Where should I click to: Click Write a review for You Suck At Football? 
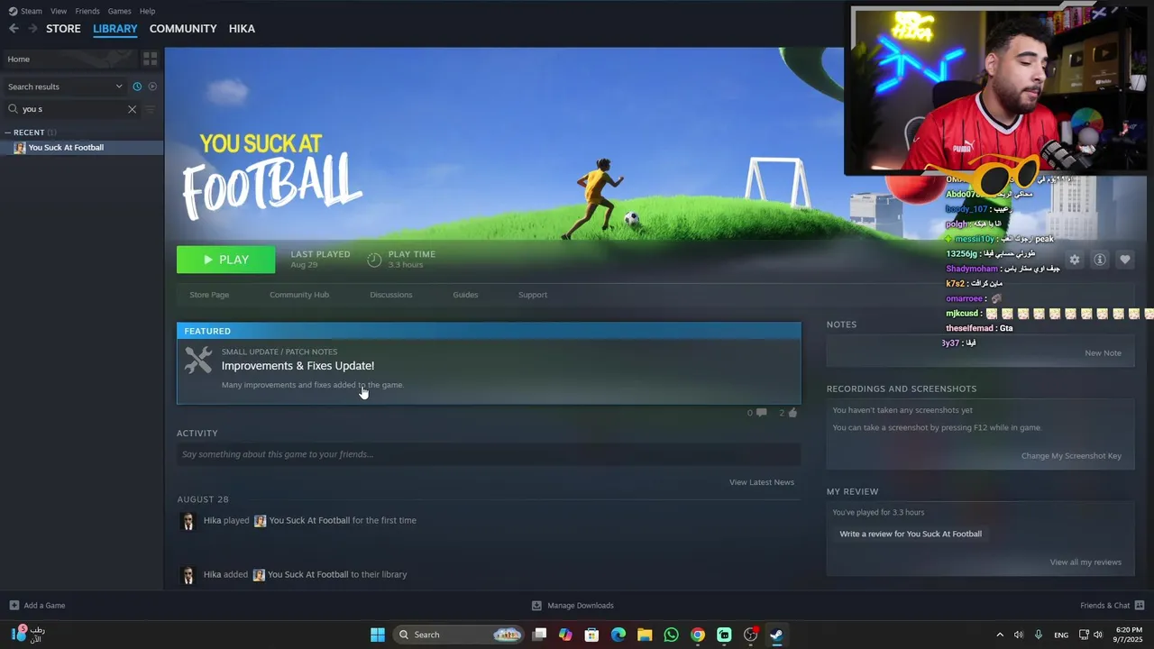pos(911,534)
